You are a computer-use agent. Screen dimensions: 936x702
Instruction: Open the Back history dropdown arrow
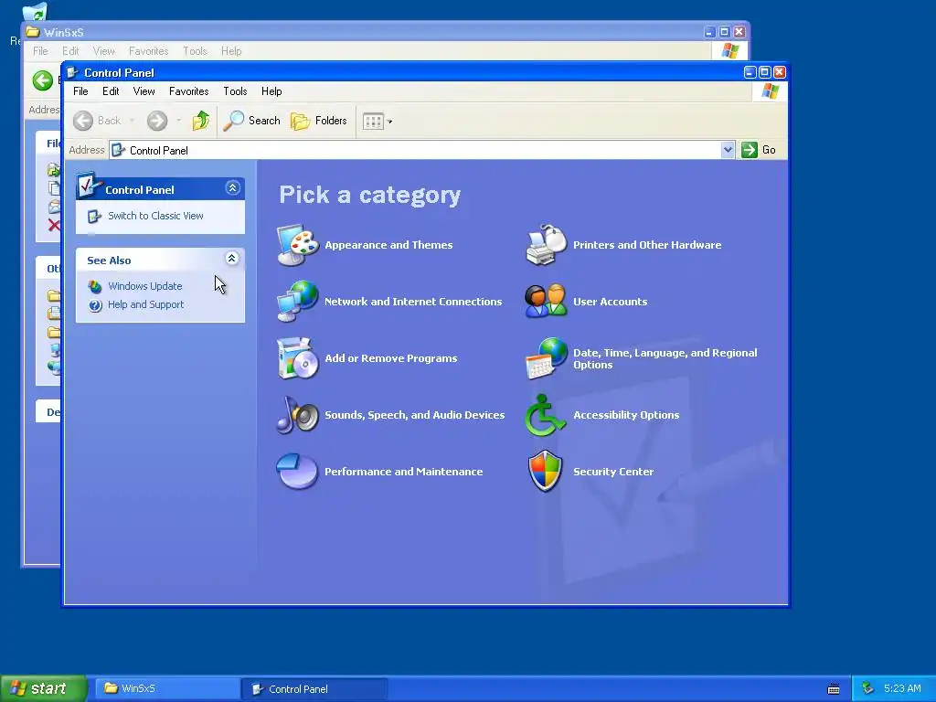(132, 121)
